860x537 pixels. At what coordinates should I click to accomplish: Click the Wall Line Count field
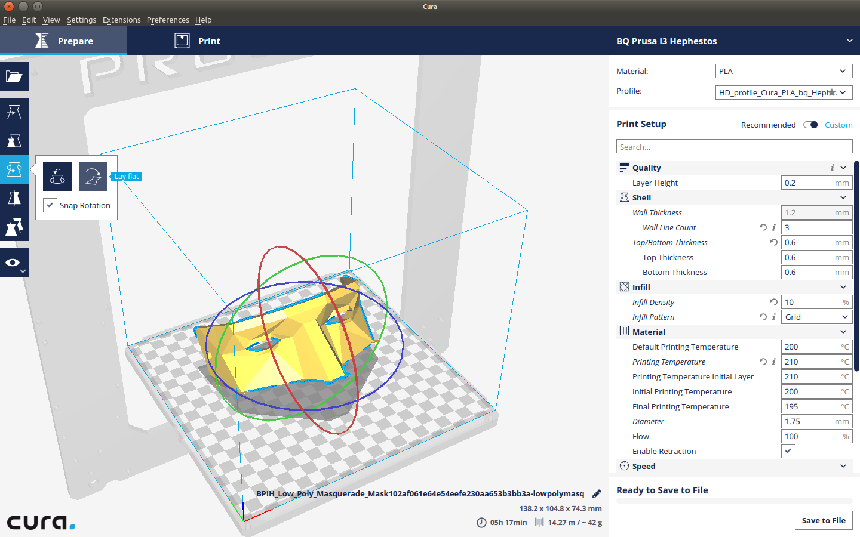click(816, 227)
